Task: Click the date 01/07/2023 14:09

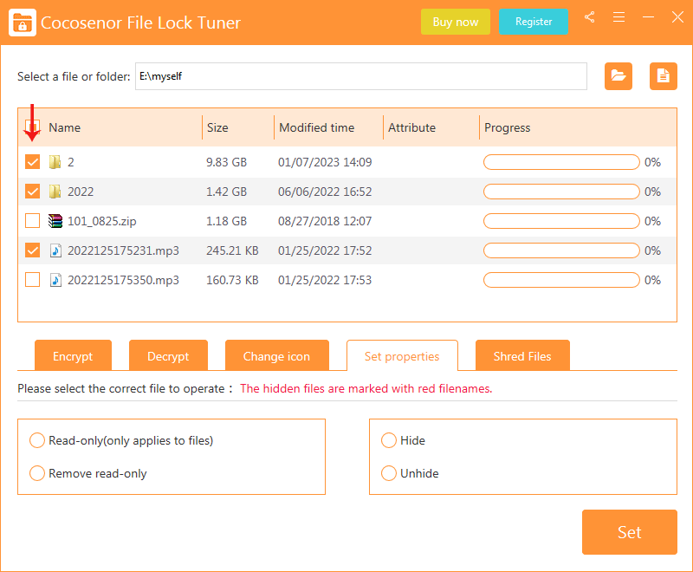Action: pyautogui.click(x=325, y=162)
